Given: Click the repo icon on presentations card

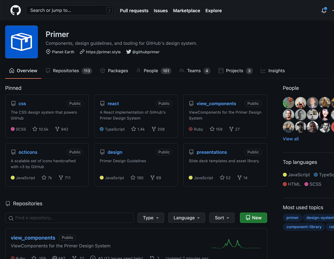Looking at the screenshot, I should (x=191, y=152).
